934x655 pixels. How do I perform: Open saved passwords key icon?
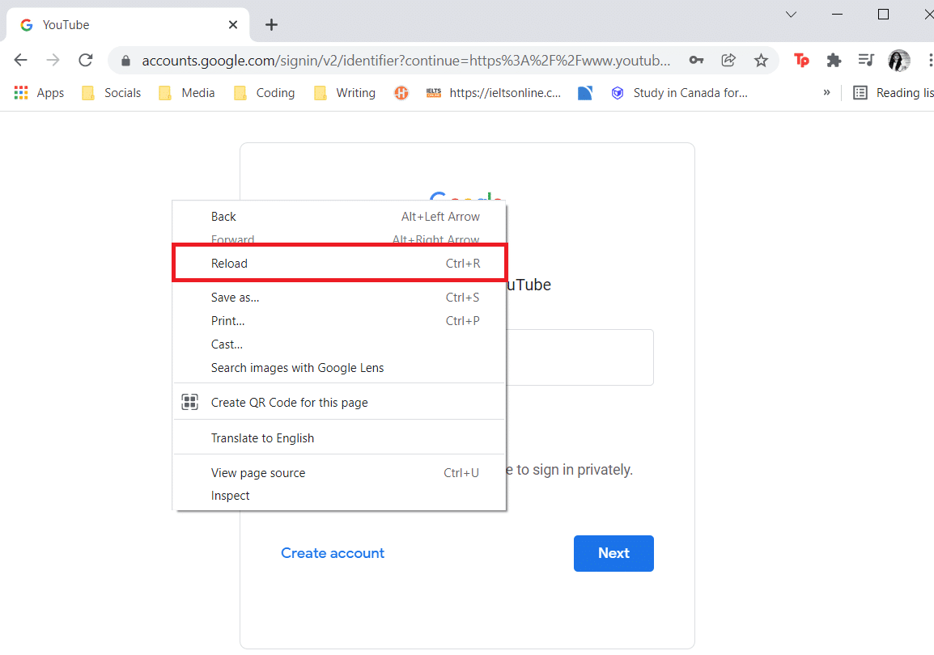tap(696, 60)
